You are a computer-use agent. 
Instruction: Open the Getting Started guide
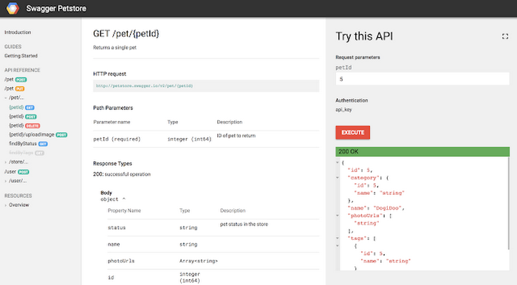click(21, 55)
